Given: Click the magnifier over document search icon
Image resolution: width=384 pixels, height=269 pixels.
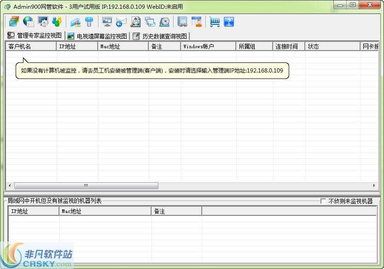Looking at the screenshot, I should 135,22.
